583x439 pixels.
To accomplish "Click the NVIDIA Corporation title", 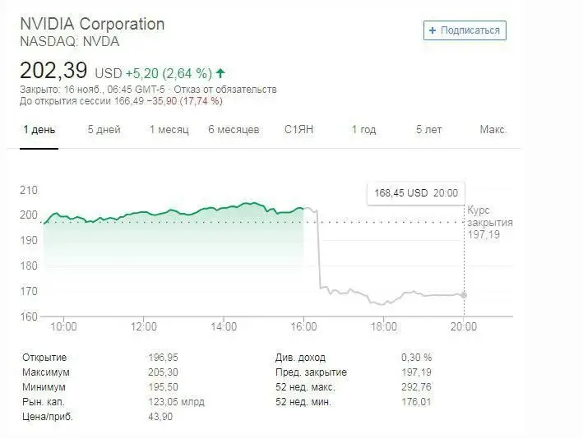I will (92, 24).
